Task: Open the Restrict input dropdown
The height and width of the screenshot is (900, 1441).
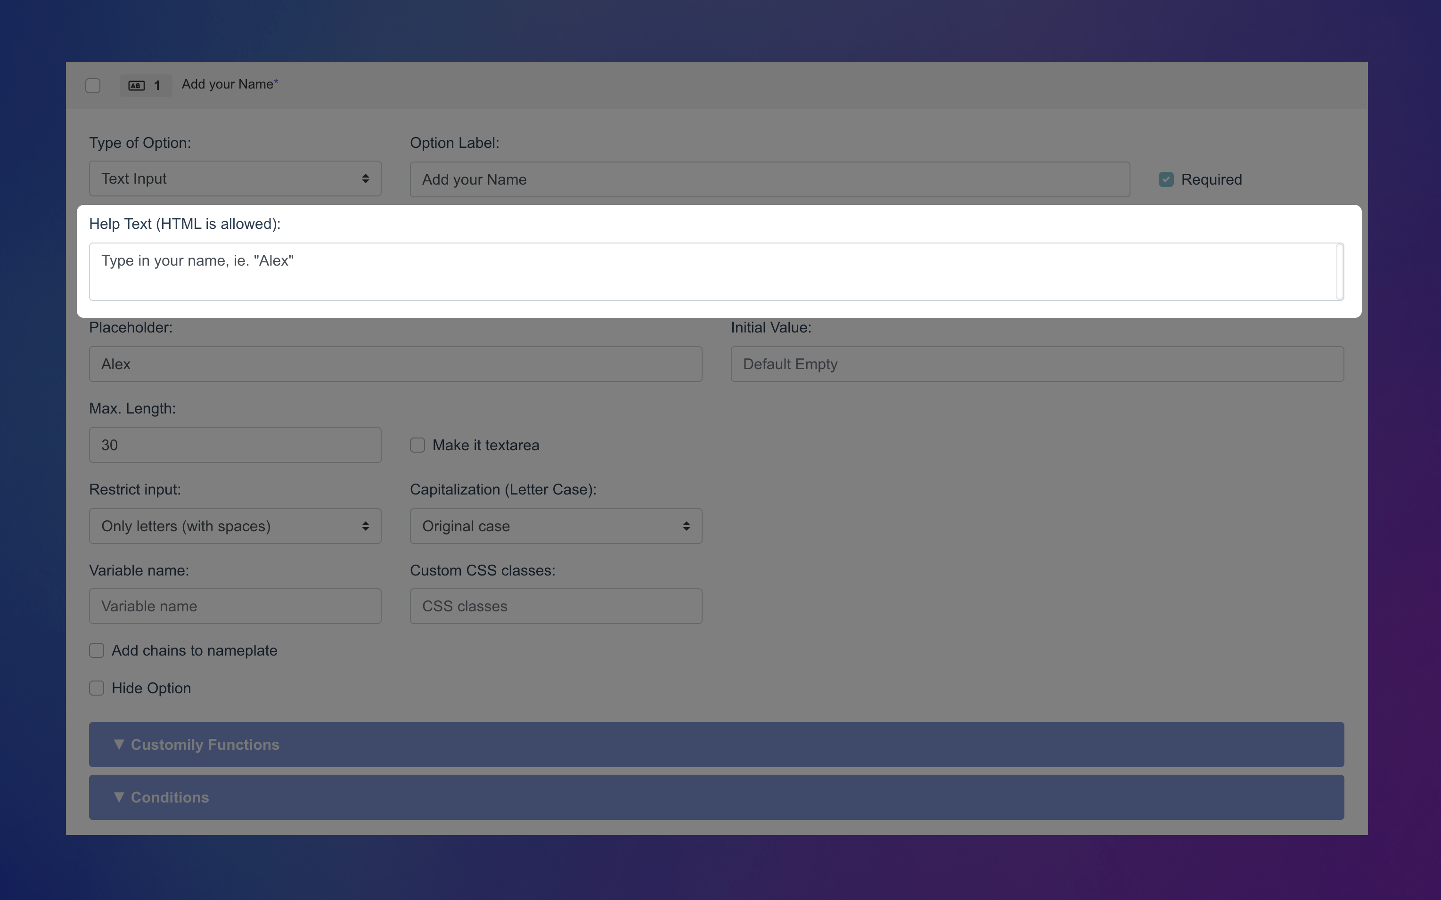Action: click(x=235, y=526)
